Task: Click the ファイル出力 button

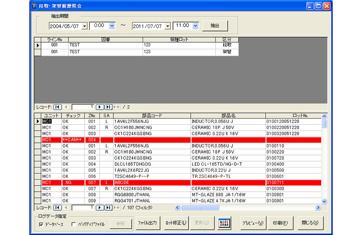Action: click(x=147, y=223)
